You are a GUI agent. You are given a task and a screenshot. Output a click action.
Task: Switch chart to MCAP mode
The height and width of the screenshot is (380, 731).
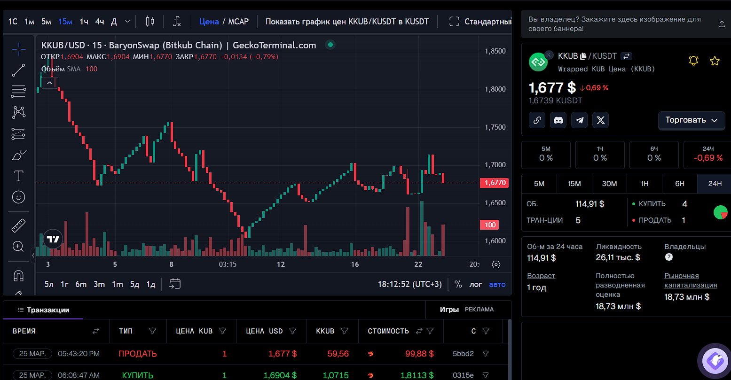(238, 22)
